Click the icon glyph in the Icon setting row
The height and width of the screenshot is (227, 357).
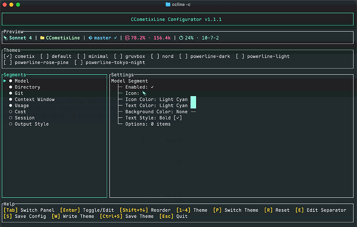[144, 93]
